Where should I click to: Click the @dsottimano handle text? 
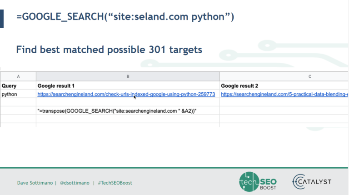[x=75, y=183]
